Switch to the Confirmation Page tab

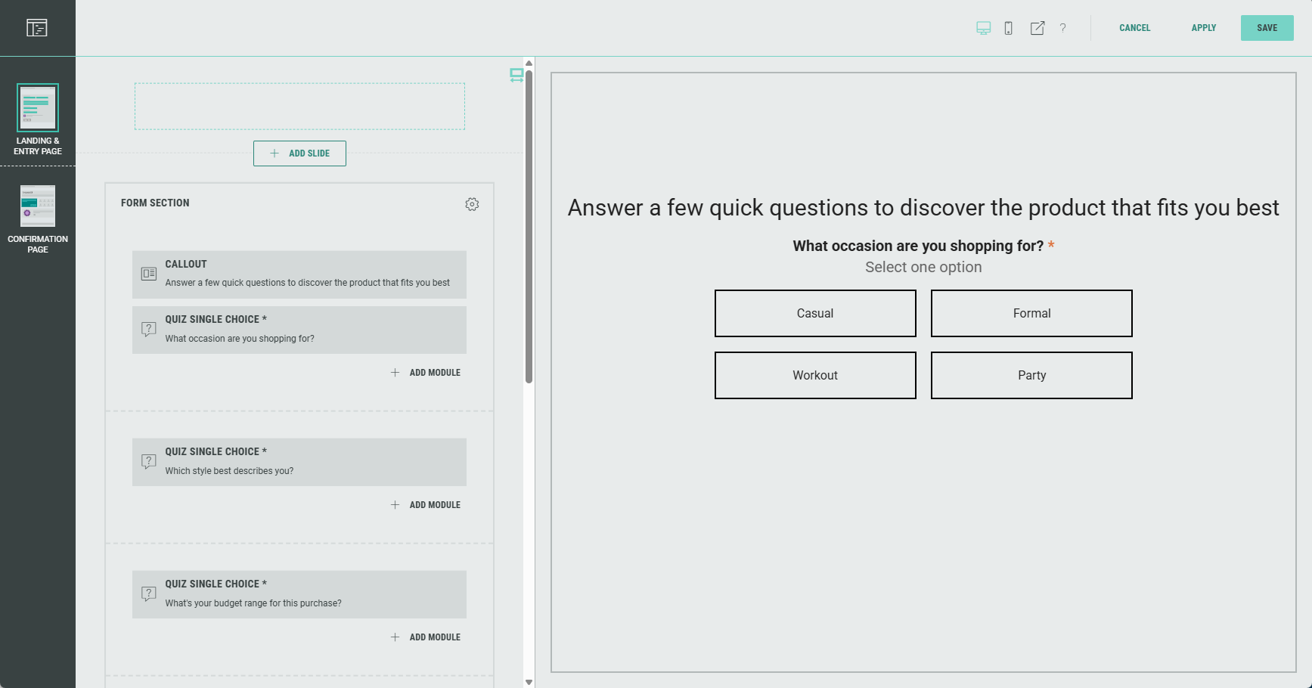pyautogui.click(x=38, y=218)
